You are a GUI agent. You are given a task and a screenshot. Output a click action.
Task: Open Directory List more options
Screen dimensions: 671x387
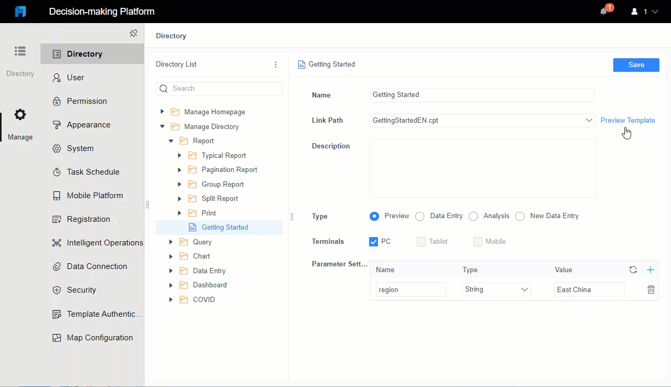click(276, 64)
